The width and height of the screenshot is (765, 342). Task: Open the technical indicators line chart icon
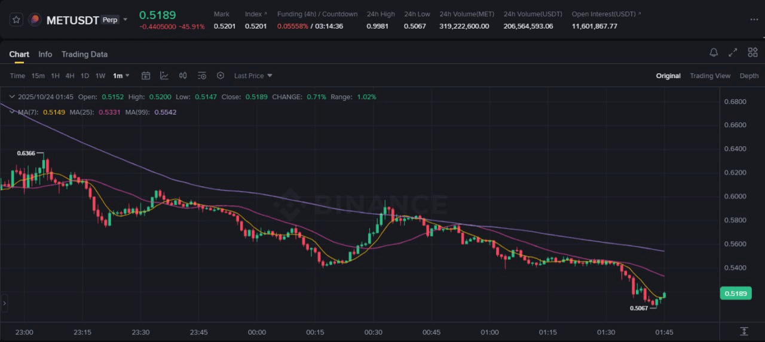tap(164, 76)
